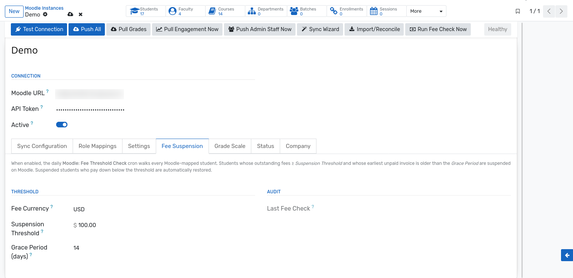The width and height of the screenshot is (573, 278).
Task: Discard changes with the X icon
Action: click(81, 14)
